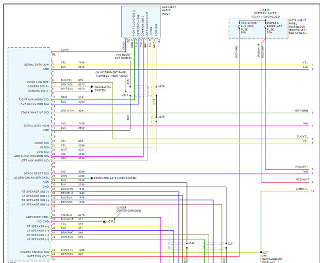The height and width of the screenshot is (263, 320).
Task: Click the RIGHT AUX AUDIO SIG label
Action: click(33, 99)
